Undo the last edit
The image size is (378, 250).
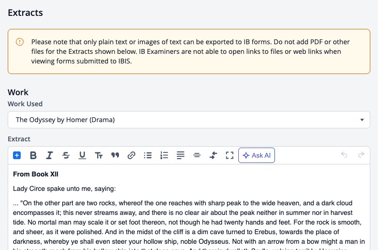(x=344, y=155)
